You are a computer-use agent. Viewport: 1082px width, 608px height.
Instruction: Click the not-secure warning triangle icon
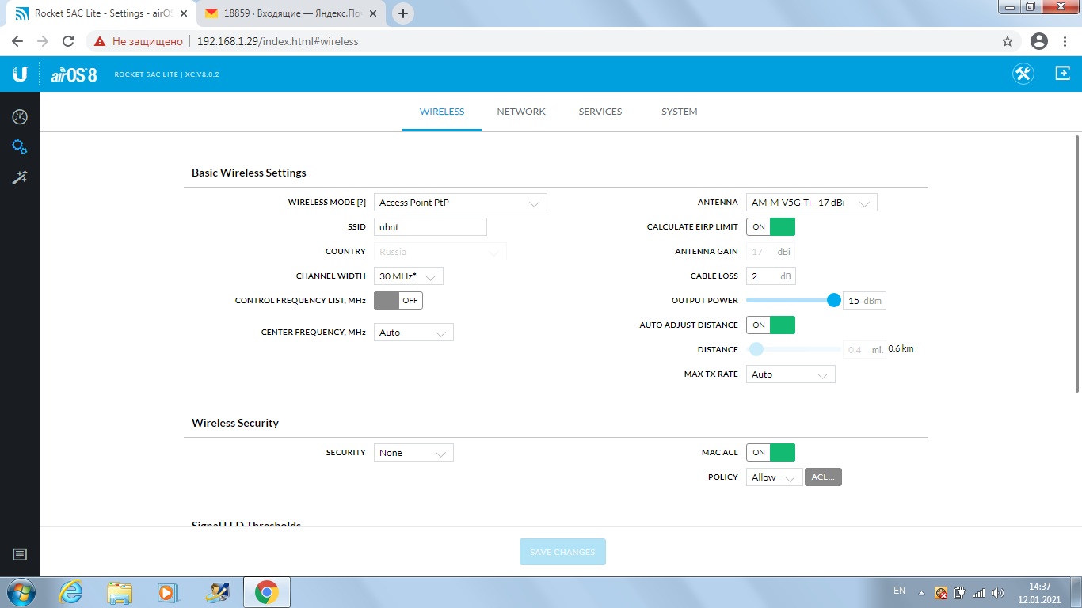(x=100, y=41)
